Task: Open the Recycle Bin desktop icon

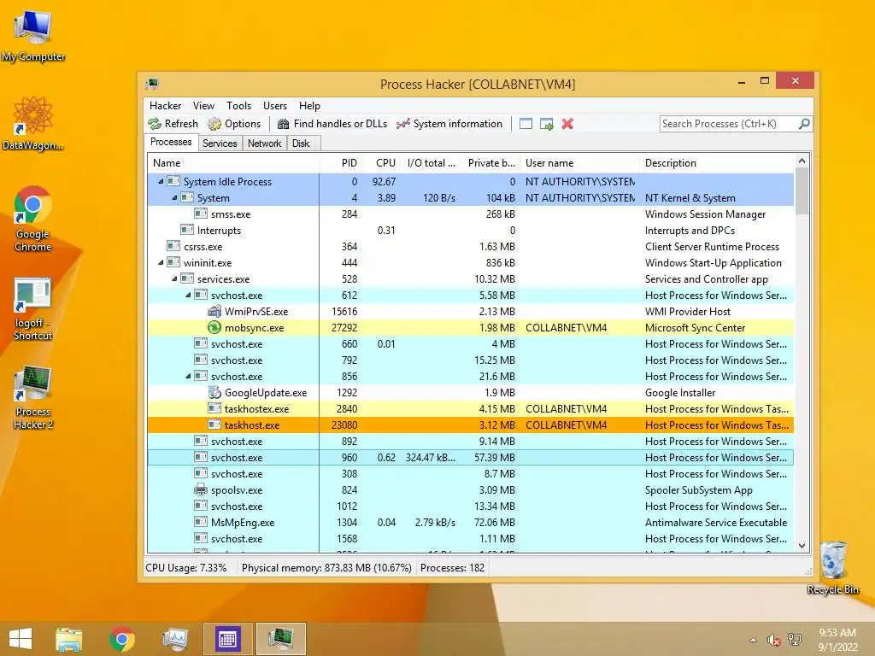Action: (x=832, y=567)
